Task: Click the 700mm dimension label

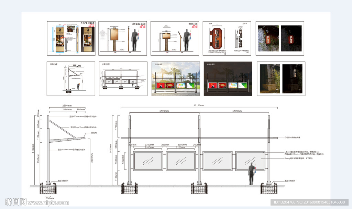Action: pyautogui.click(x=81, y=110)
